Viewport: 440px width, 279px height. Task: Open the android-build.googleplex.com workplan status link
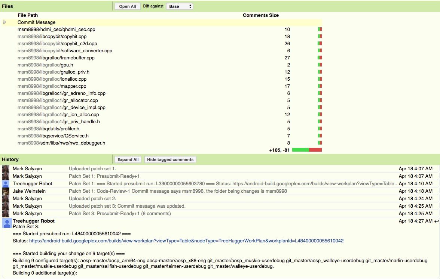[x=186, y=241]
